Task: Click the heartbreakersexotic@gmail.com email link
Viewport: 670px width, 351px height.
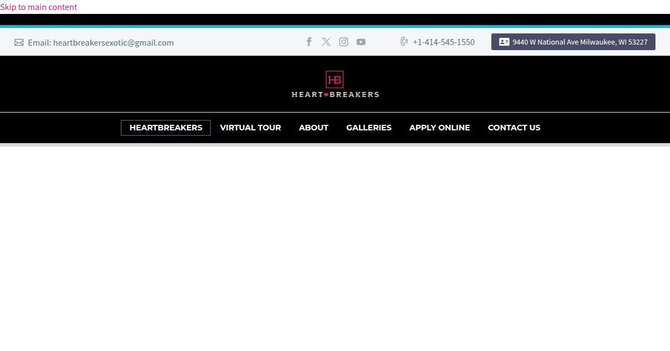Action: pos(113,42)
